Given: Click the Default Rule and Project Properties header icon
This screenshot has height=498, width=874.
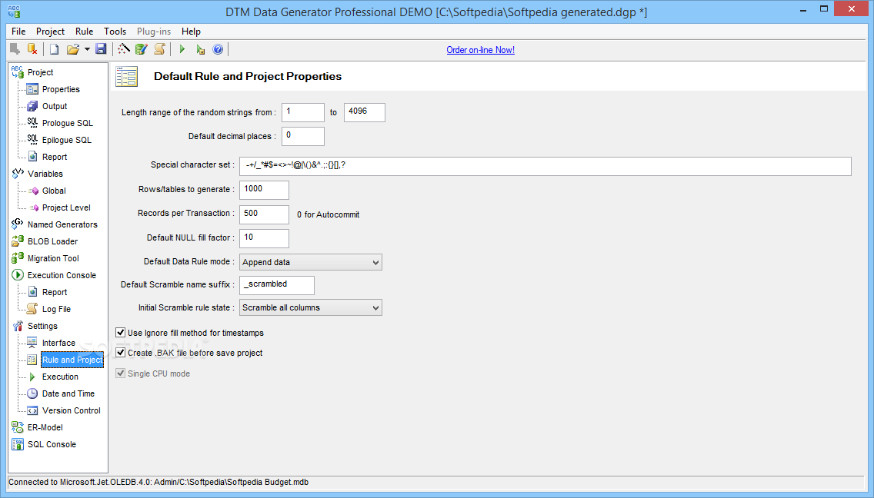Looking at the screenshot, I should point(126,76).
